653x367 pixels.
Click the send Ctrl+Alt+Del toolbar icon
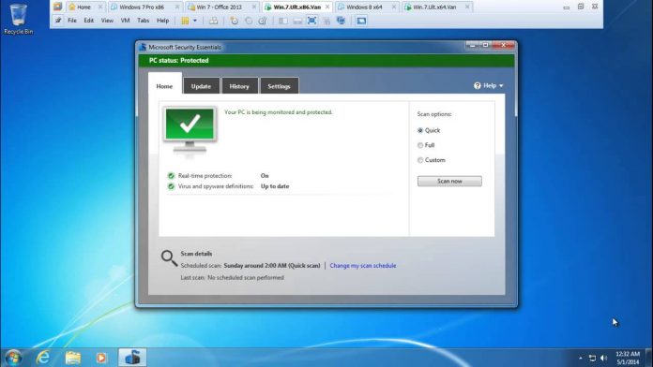tap(213, 21)
